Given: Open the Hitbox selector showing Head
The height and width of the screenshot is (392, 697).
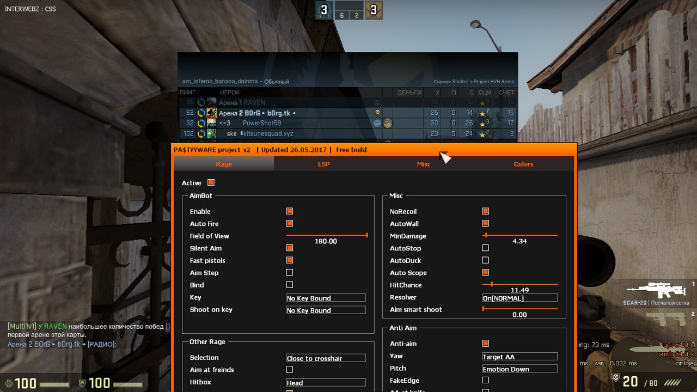Looking at the screenshot, I should pos(326,382).
